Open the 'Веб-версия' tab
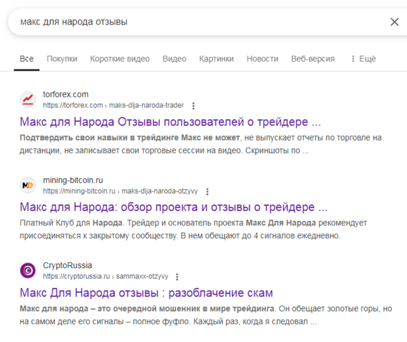Image resolution: width=407 pixels, height=342 pixels. tap(313, 59)
